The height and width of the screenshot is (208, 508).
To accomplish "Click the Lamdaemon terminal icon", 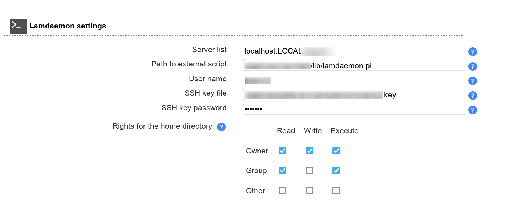I will point(18,26).
